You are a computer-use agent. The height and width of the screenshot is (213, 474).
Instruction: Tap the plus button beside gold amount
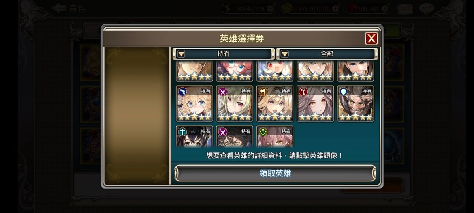pyautogui.click(x=335, y=8)
